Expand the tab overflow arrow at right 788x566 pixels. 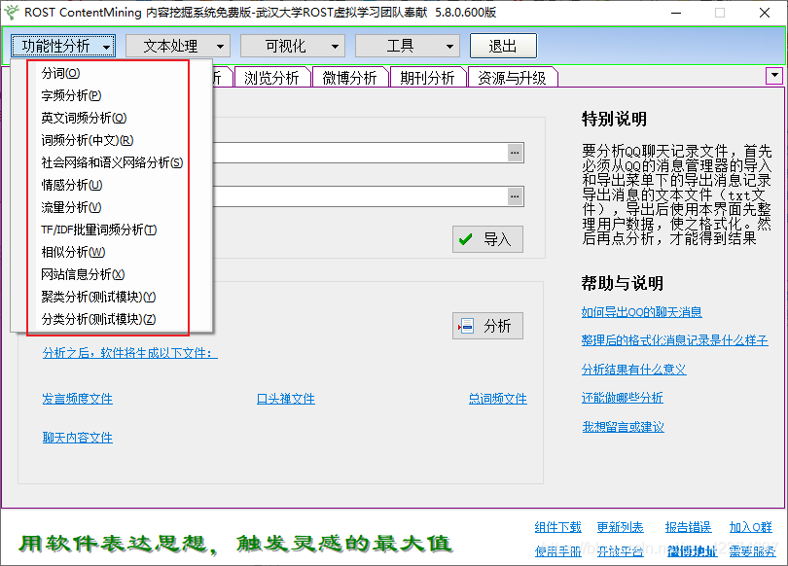point(774,76)
